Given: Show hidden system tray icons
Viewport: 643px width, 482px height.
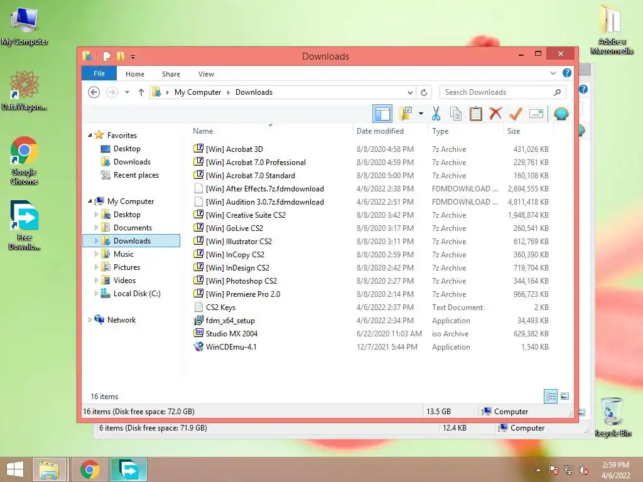Looking at the screenshot, I should (538, 470).
